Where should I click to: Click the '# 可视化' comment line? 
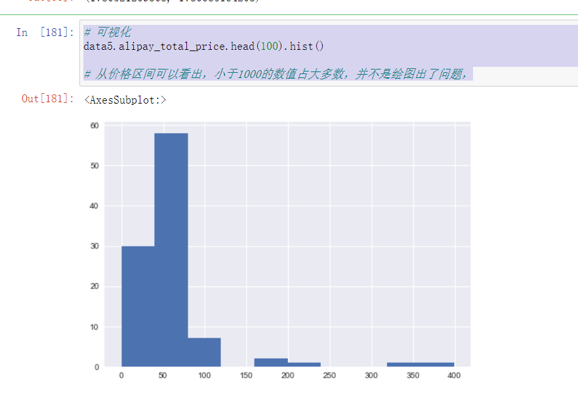[108, 32]
